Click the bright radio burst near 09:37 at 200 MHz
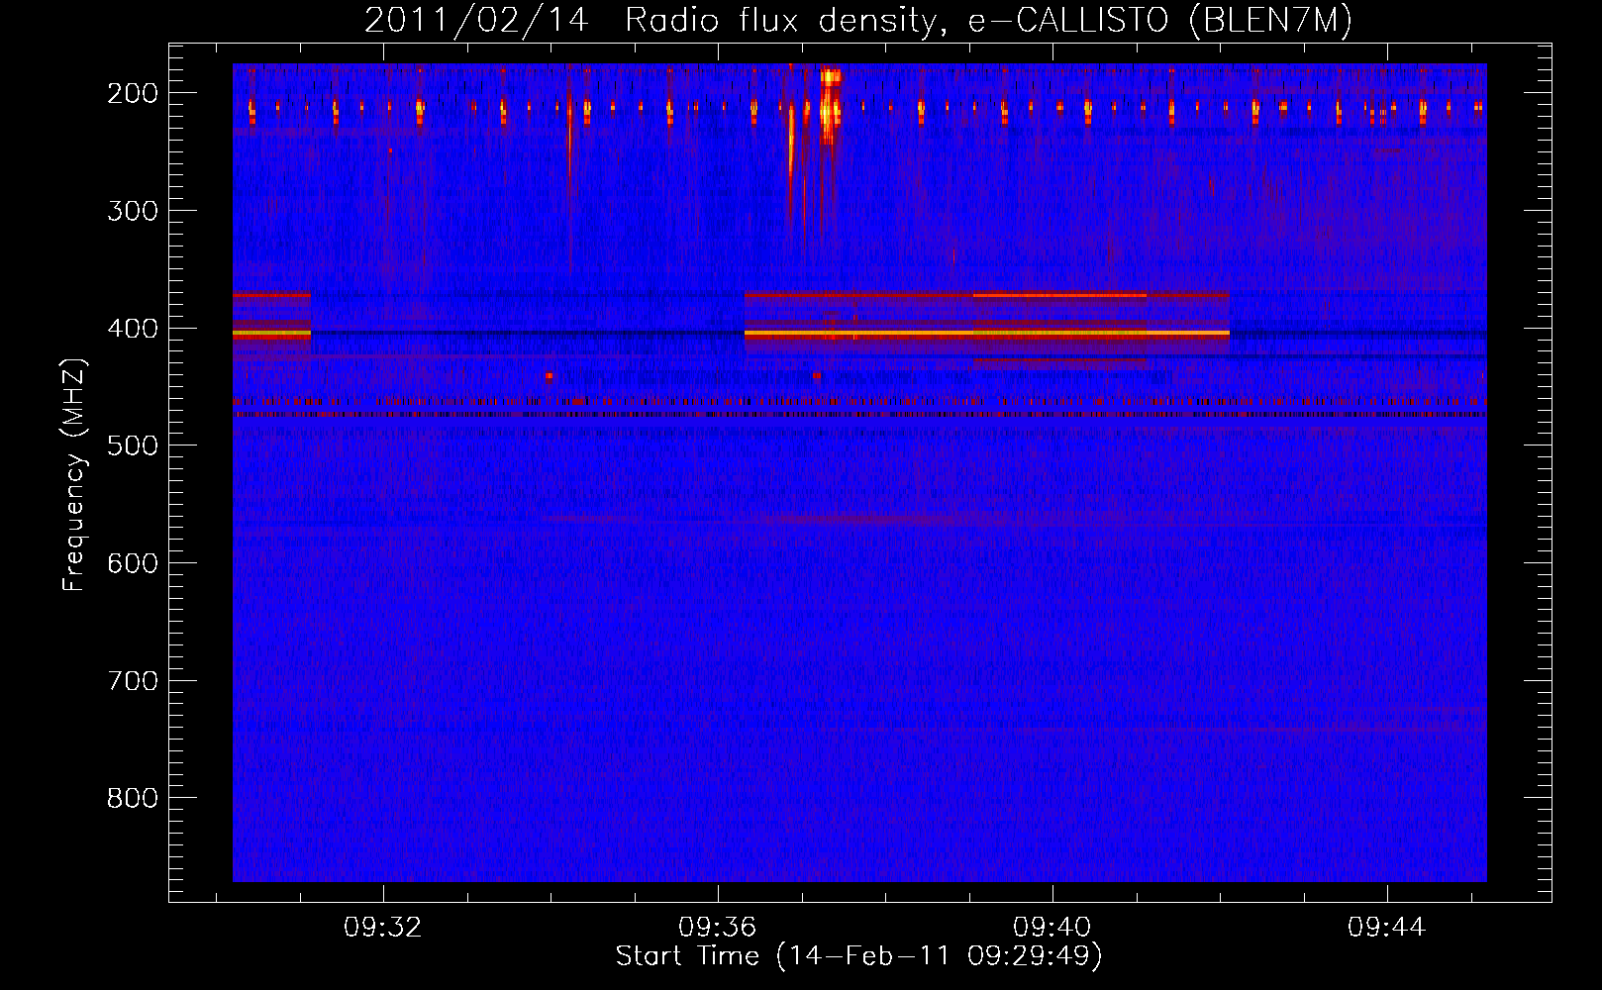Screen dimensions: 1602x990 pos(830,107)
